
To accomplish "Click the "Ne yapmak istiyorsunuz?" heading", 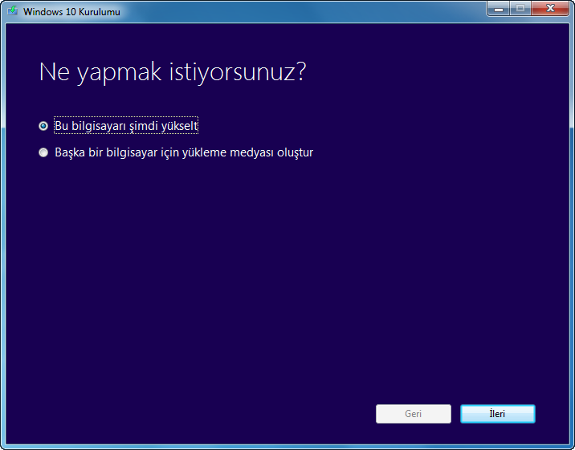I will (173, 72).
